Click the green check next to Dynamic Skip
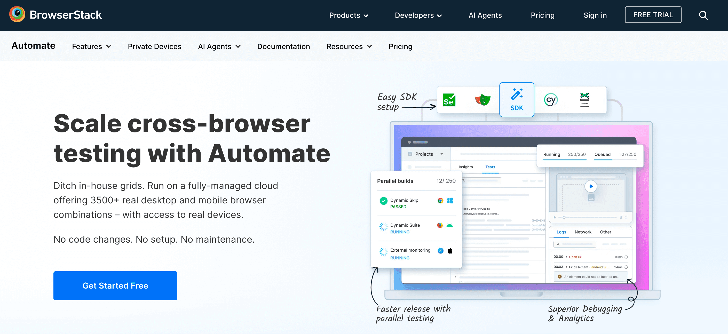 [x=384, y=201]
